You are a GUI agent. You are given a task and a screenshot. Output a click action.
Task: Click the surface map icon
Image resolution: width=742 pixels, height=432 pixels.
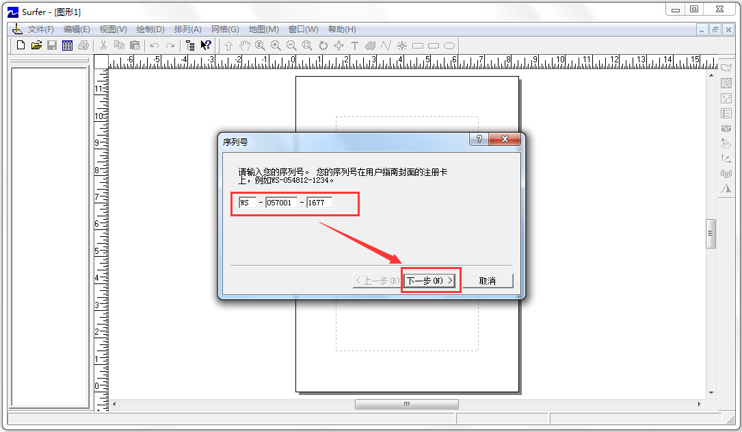(726, 188)
